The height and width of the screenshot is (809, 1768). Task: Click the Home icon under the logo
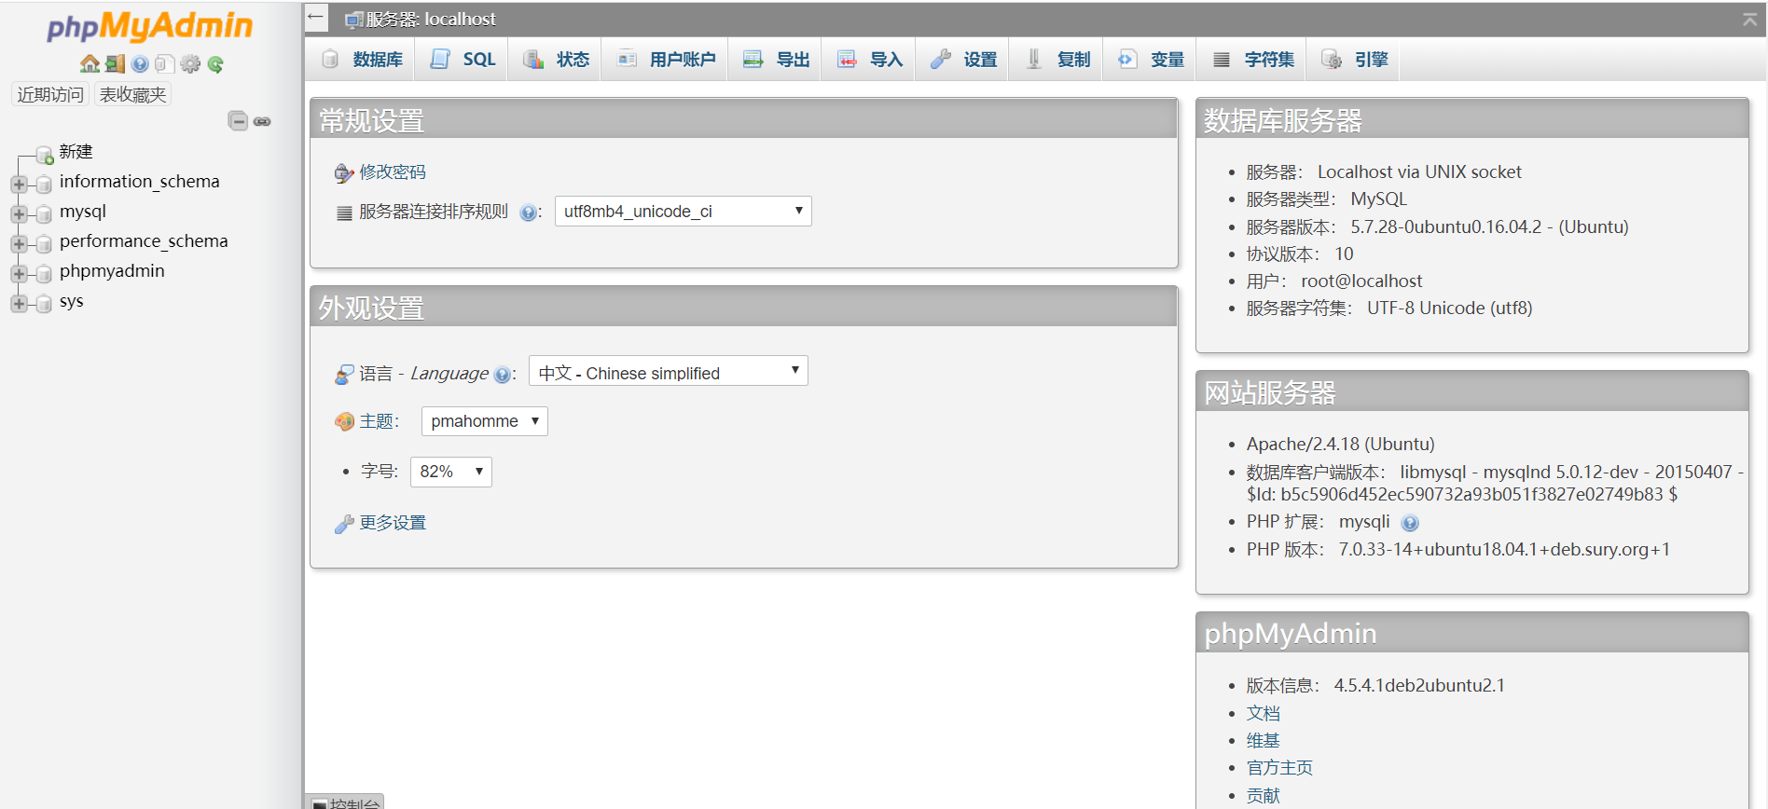click(90, 63)
